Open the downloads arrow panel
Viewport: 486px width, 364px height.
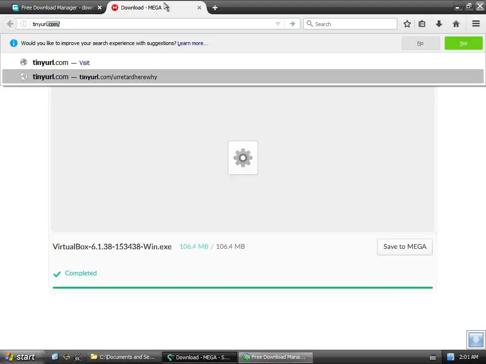tap(439, 24)
